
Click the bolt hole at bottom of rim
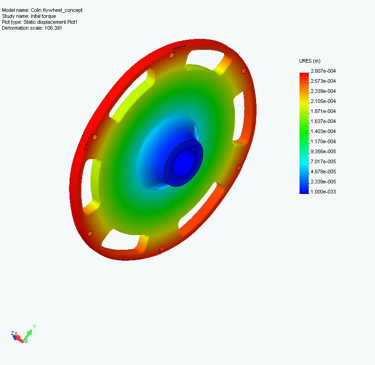[161, 249]
